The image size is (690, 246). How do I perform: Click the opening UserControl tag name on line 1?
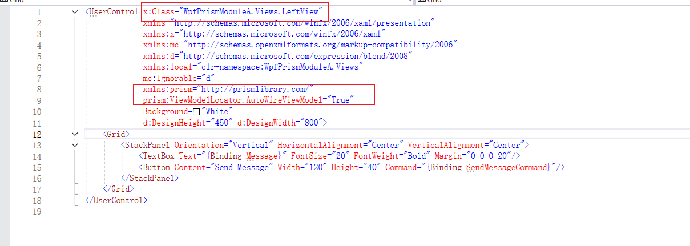(x=114, y=11)
